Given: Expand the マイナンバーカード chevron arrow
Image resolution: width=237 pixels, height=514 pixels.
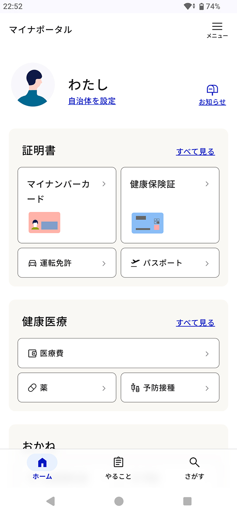Looking at the screenshot, I should click(x=104, y=184).
